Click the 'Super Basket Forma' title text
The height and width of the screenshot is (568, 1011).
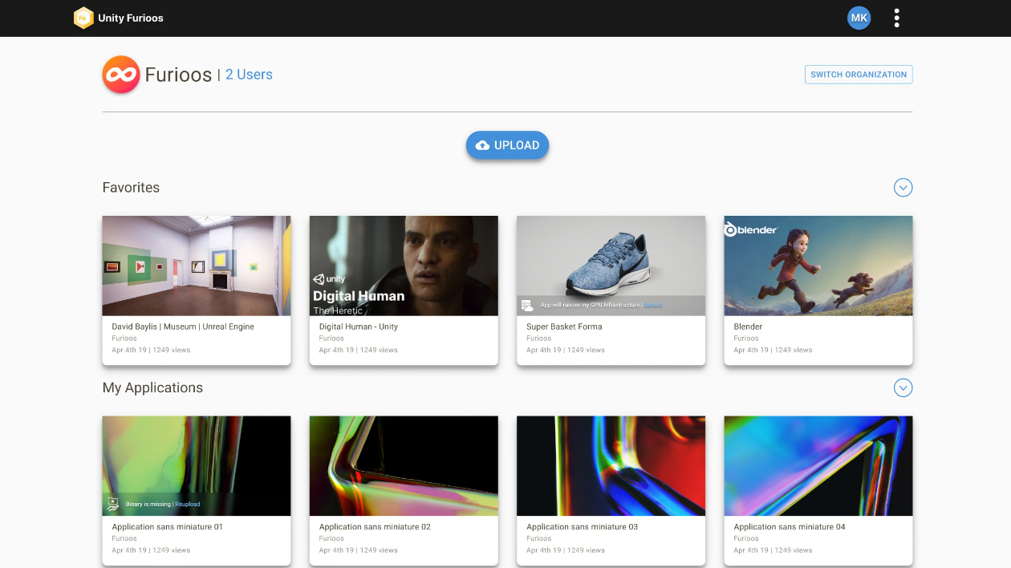(564, 327)
